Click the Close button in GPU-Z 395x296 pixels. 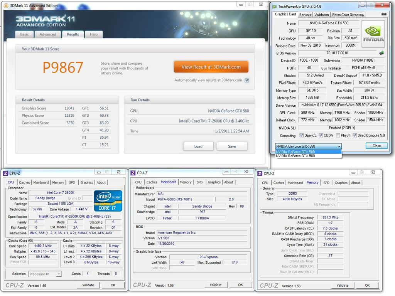tap(376, 146)
